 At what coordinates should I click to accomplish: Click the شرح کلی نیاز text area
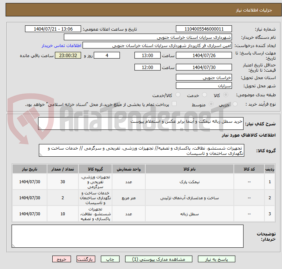[141, 123]
